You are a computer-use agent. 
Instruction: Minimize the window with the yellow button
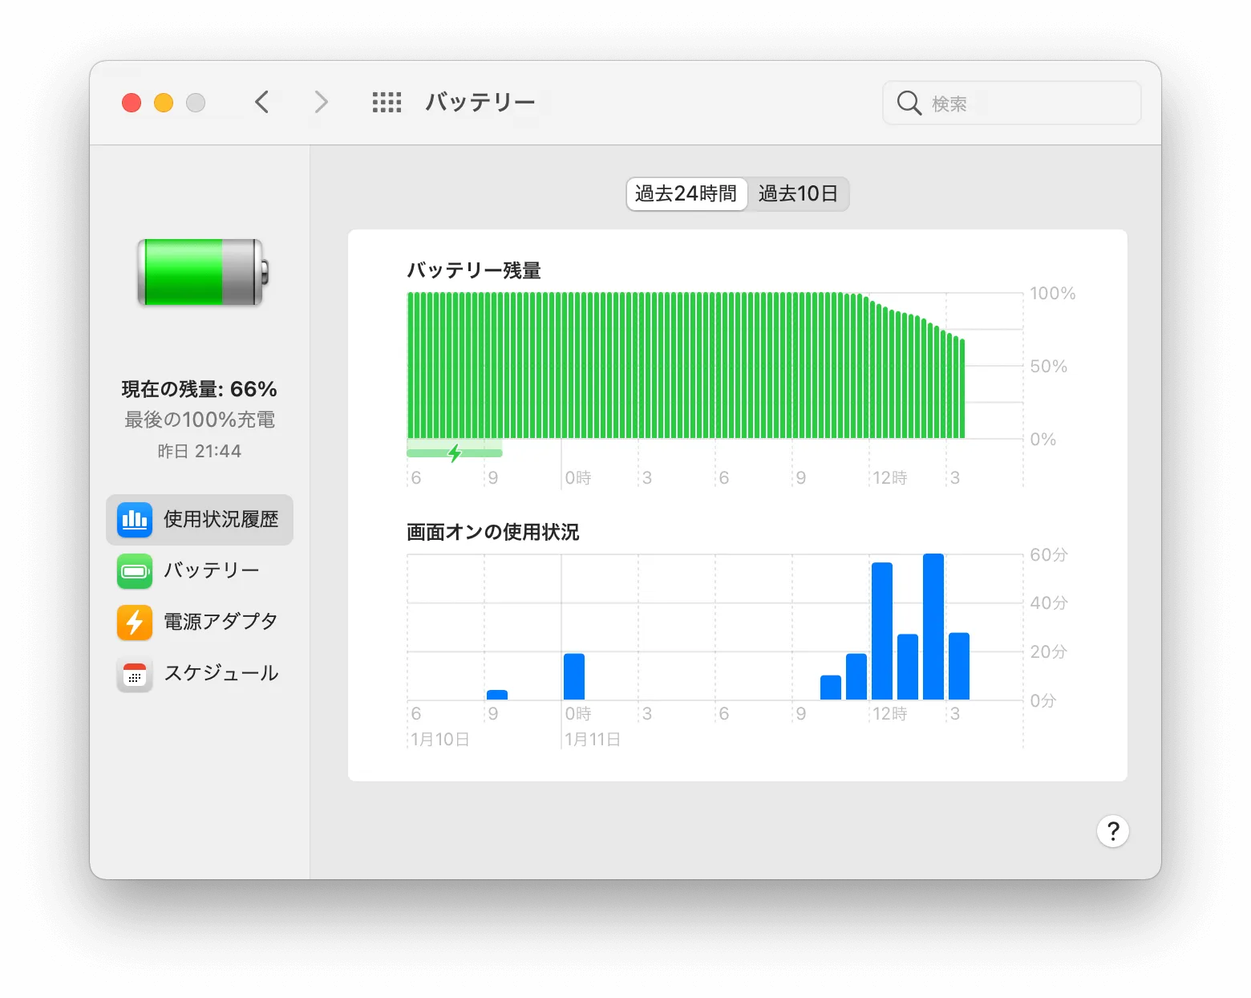164,103
